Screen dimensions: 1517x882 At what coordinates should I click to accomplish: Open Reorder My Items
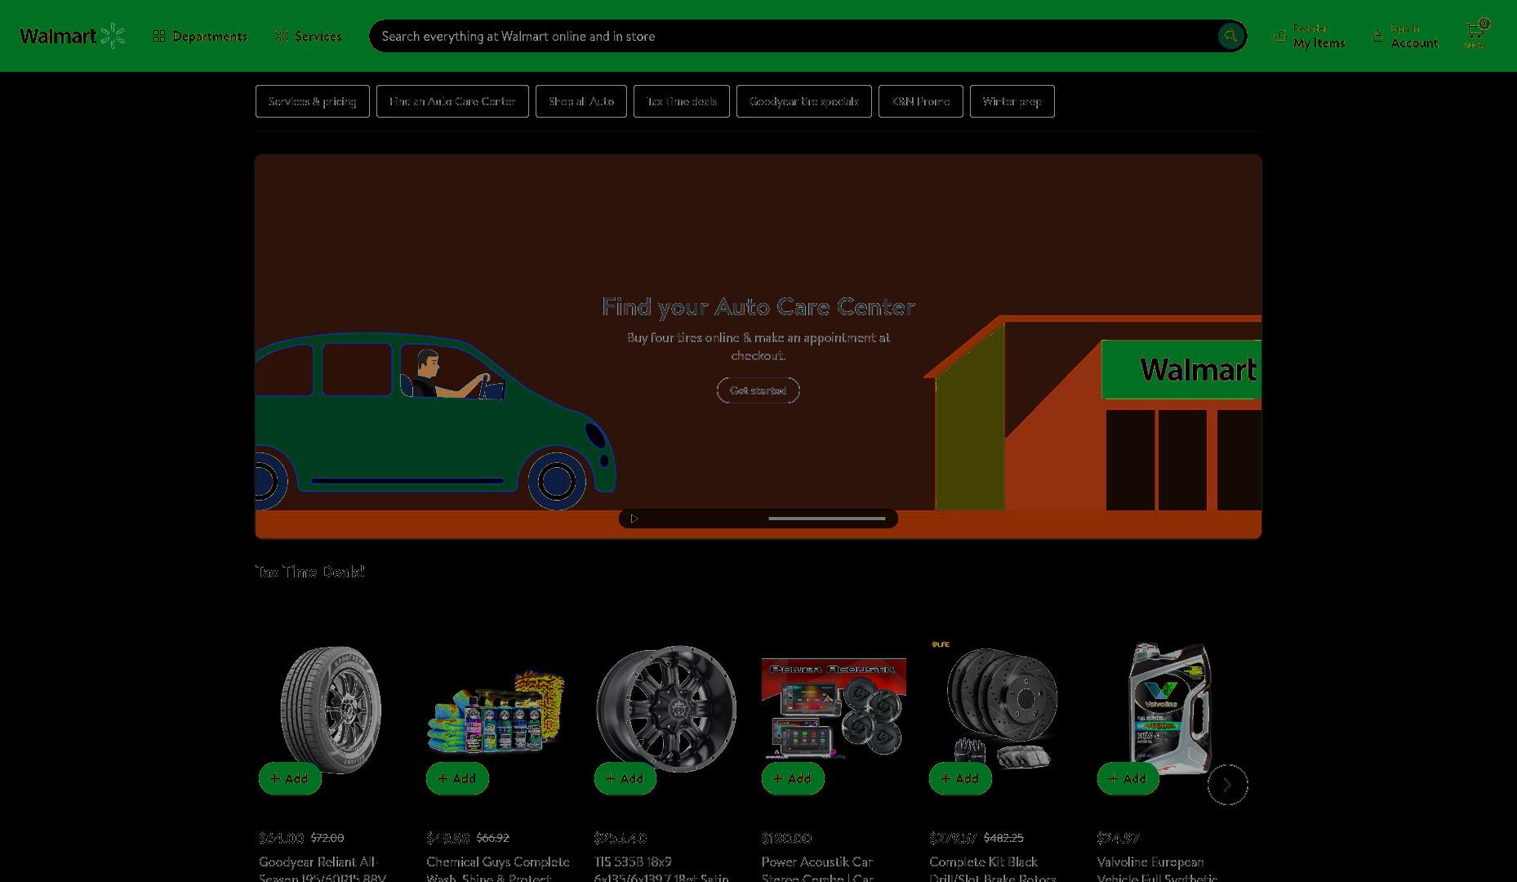(x=1310, y=36)
